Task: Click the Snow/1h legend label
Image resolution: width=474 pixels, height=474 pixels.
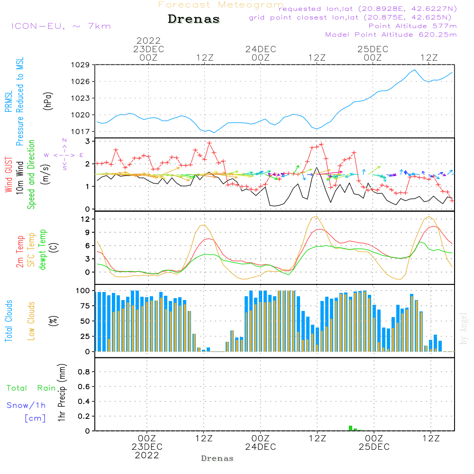Action: pos(26,405)
